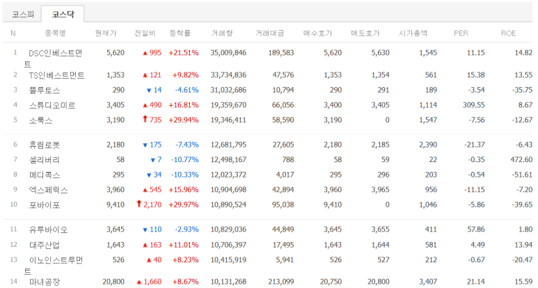Click the ROE value -51.61
This screenshot has height=288, width=538.
pos(523,175)
